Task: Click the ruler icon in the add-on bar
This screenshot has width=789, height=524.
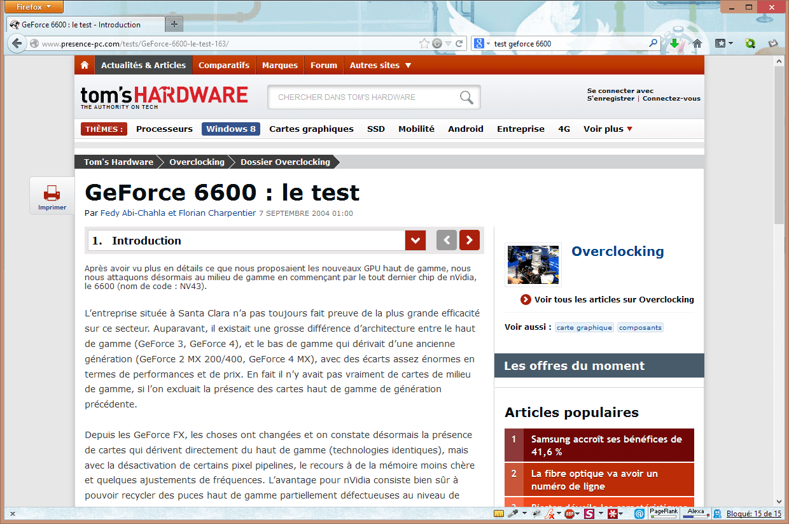Action: [x=499, y=513]
